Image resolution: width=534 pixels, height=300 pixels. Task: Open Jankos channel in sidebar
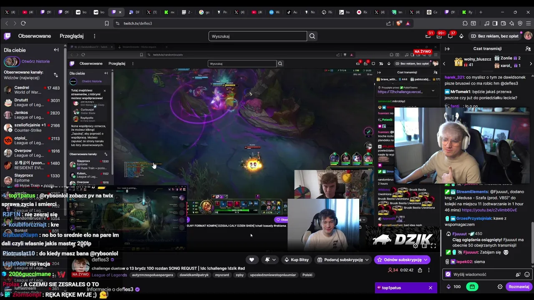[32, 115]
